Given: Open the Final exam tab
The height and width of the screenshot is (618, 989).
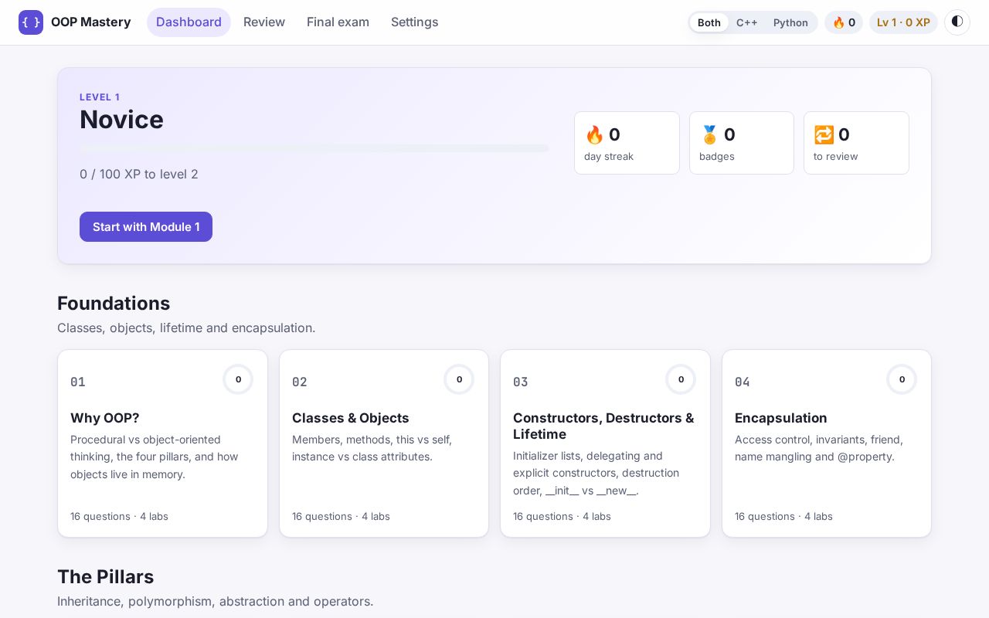Looking at the screenshot, I should [338, 22].
